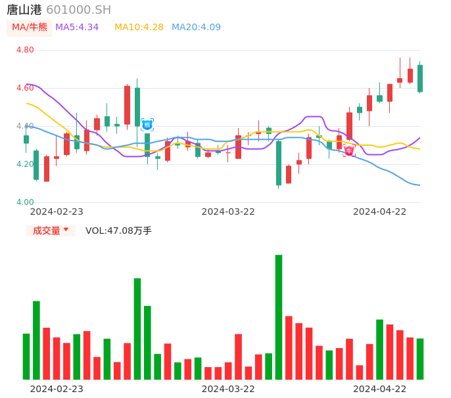Click the stock code 601000.SH
The image size is (451, 398).
click(78, 10)
